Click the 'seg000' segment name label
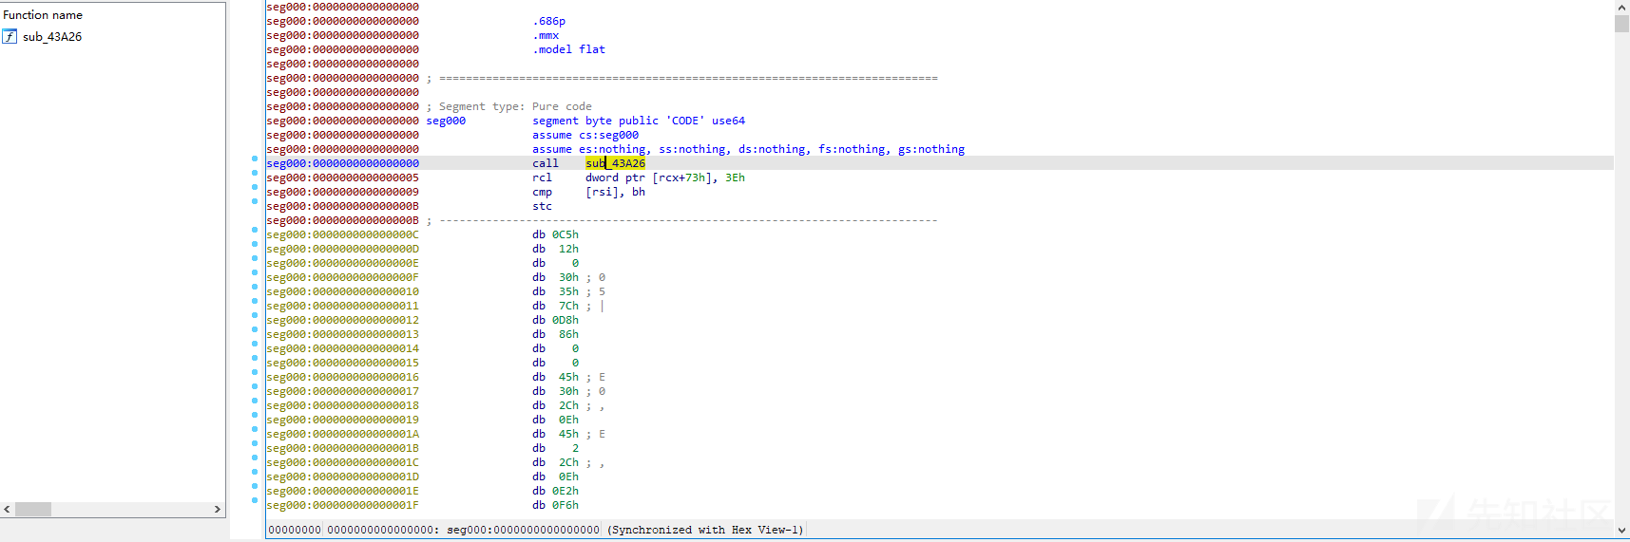1630x542 pixels. (446, 121)
